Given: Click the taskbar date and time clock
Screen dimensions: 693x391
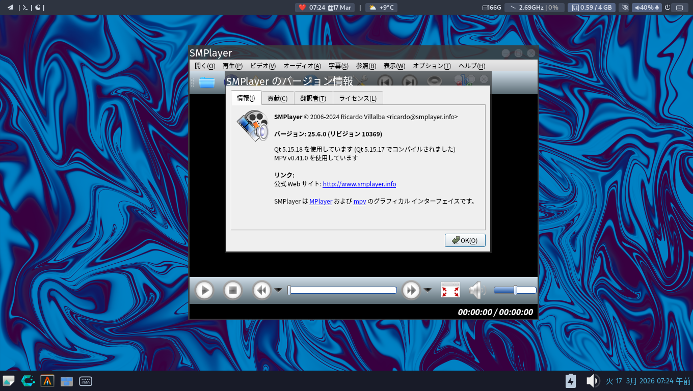Looking at the screenshot, I should point(648,381).
